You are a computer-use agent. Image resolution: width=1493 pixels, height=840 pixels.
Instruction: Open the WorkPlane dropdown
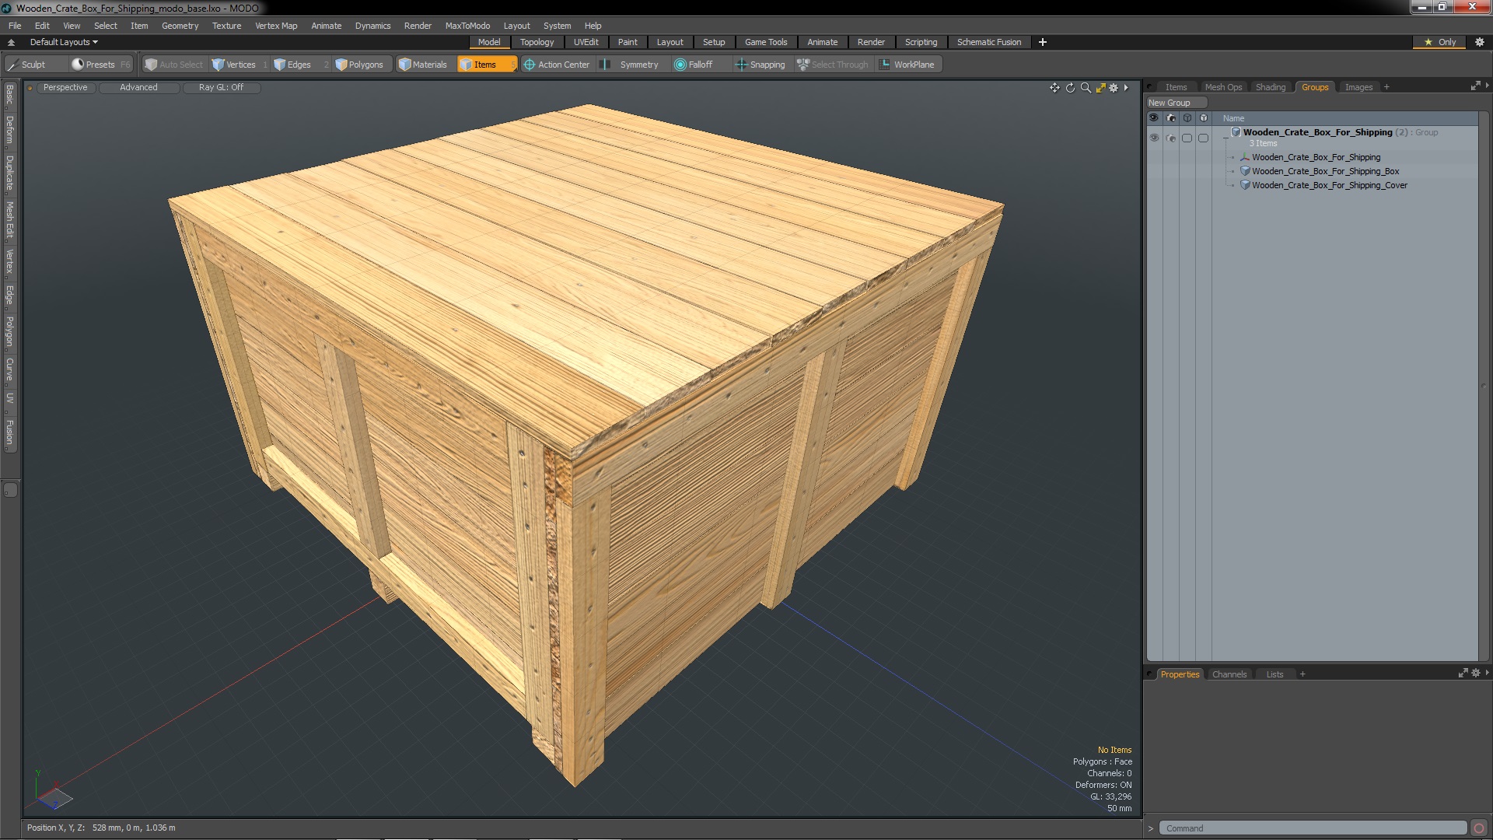coord(907,65)
